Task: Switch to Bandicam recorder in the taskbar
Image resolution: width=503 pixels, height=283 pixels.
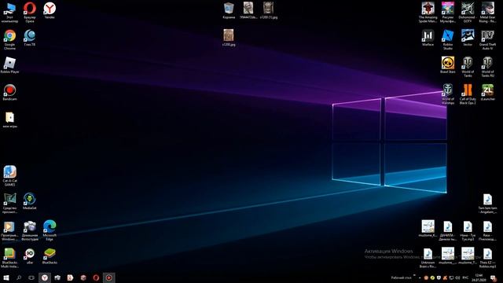Action: coord(108,277)
